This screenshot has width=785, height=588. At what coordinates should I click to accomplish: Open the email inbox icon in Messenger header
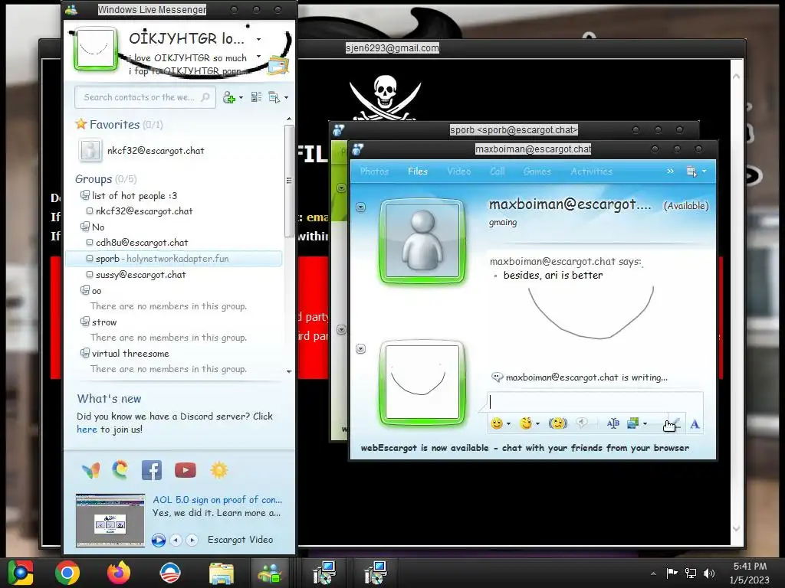click(278, 66)
